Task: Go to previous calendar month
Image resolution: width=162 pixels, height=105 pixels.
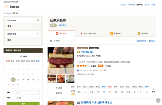Action: [x=7, y=56]
